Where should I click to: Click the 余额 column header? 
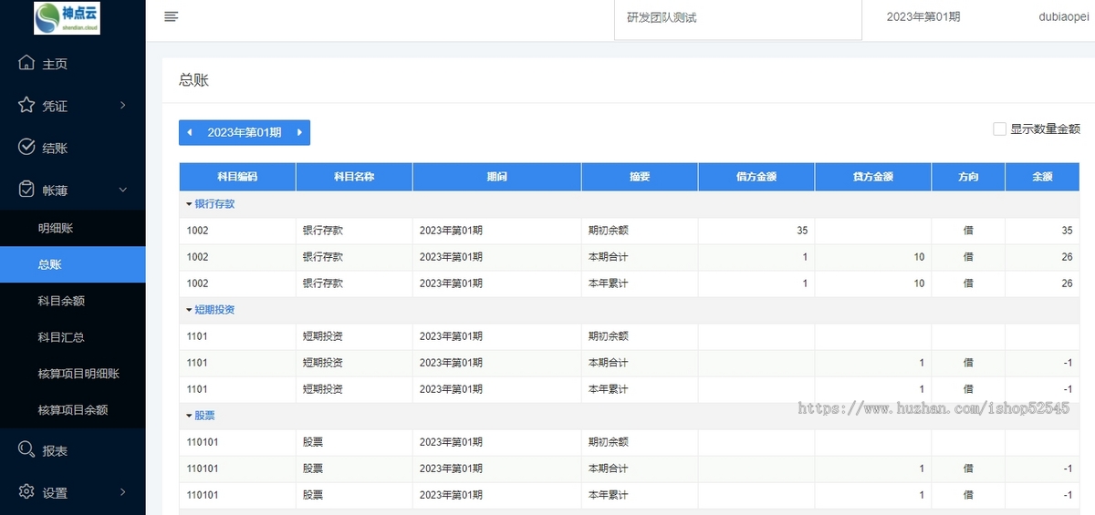(1043, 177)
